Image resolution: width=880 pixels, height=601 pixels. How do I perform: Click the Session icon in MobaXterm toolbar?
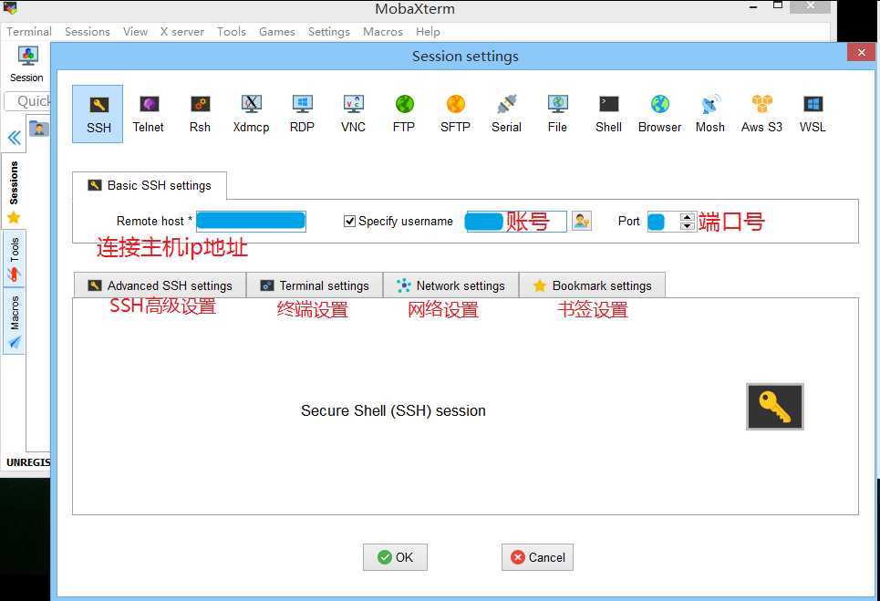27,65
